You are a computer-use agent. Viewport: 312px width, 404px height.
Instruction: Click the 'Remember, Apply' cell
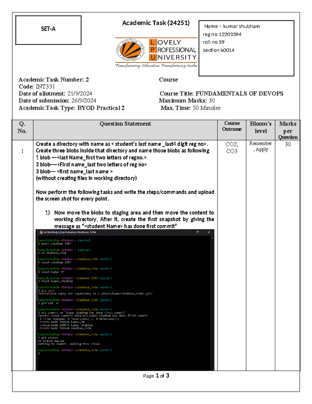(x=261, y=146)
